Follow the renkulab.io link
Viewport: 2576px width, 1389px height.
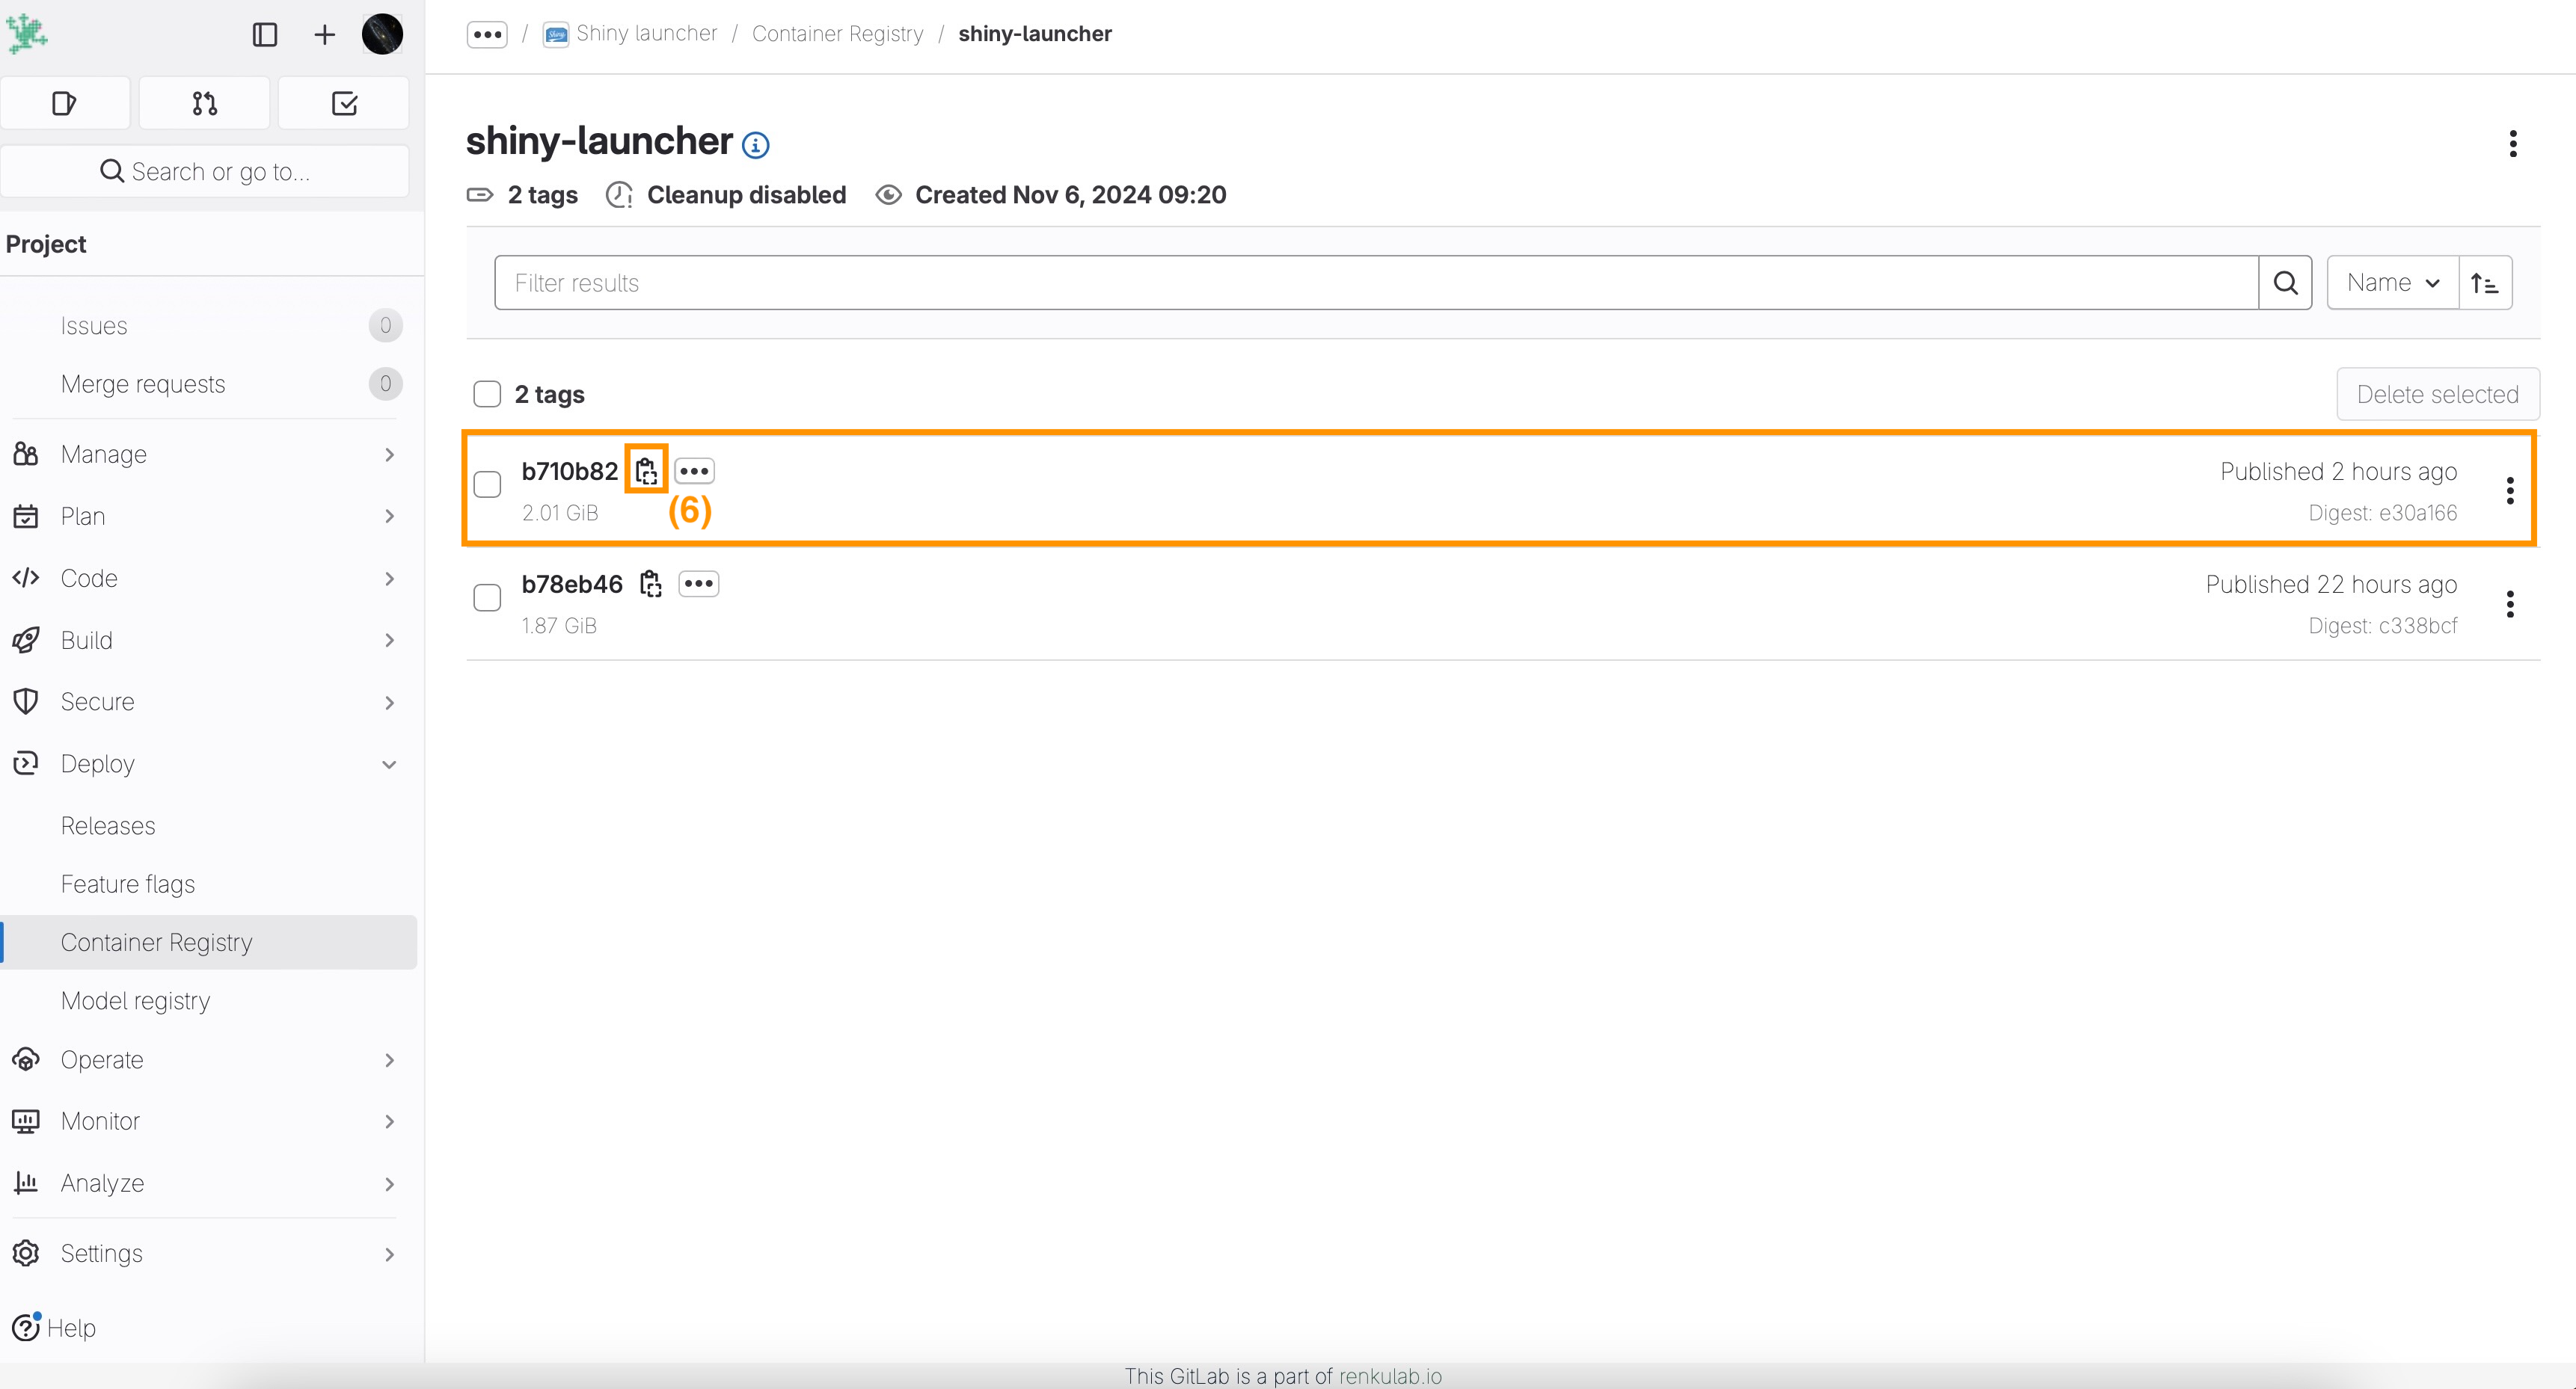coord(1390,1376)
